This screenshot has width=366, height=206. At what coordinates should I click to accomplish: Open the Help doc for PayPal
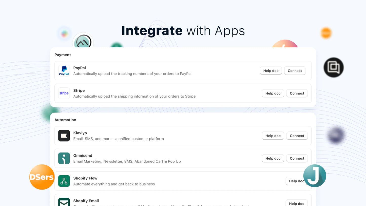click(x=271, y=70)
